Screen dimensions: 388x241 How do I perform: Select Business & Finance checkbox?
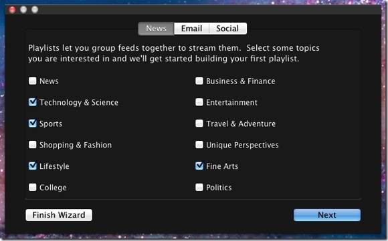point(199,81)
